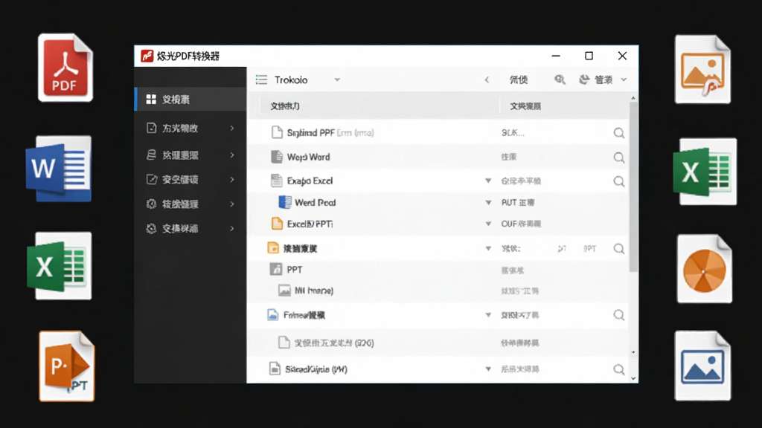
Task: Select the SkcedKirja (I/H) row
Action: pos(438,369)
